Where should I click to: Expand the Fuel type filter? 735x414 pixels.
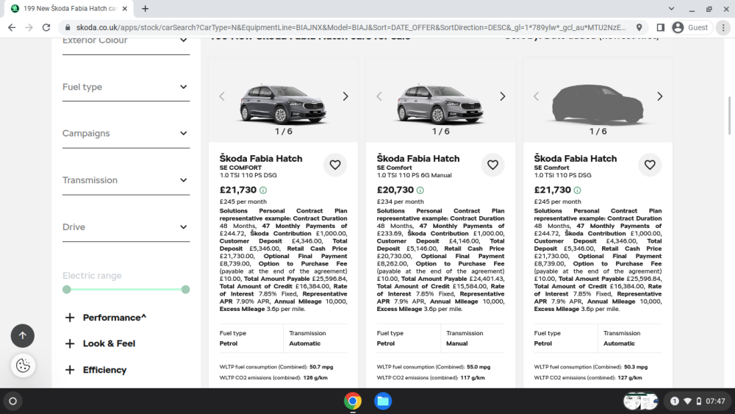tap(126, 87)
